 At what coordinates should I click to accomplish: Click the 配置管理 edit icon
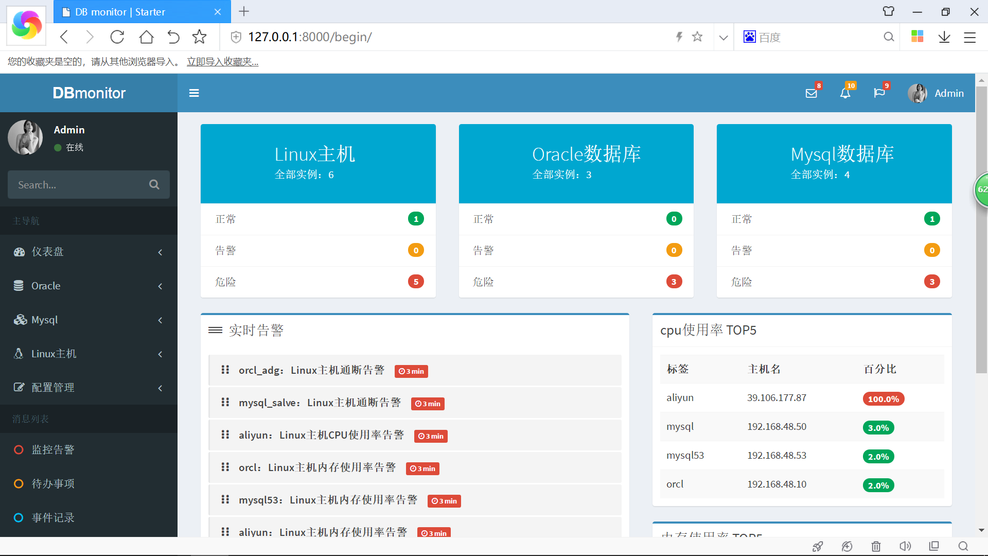19,387
